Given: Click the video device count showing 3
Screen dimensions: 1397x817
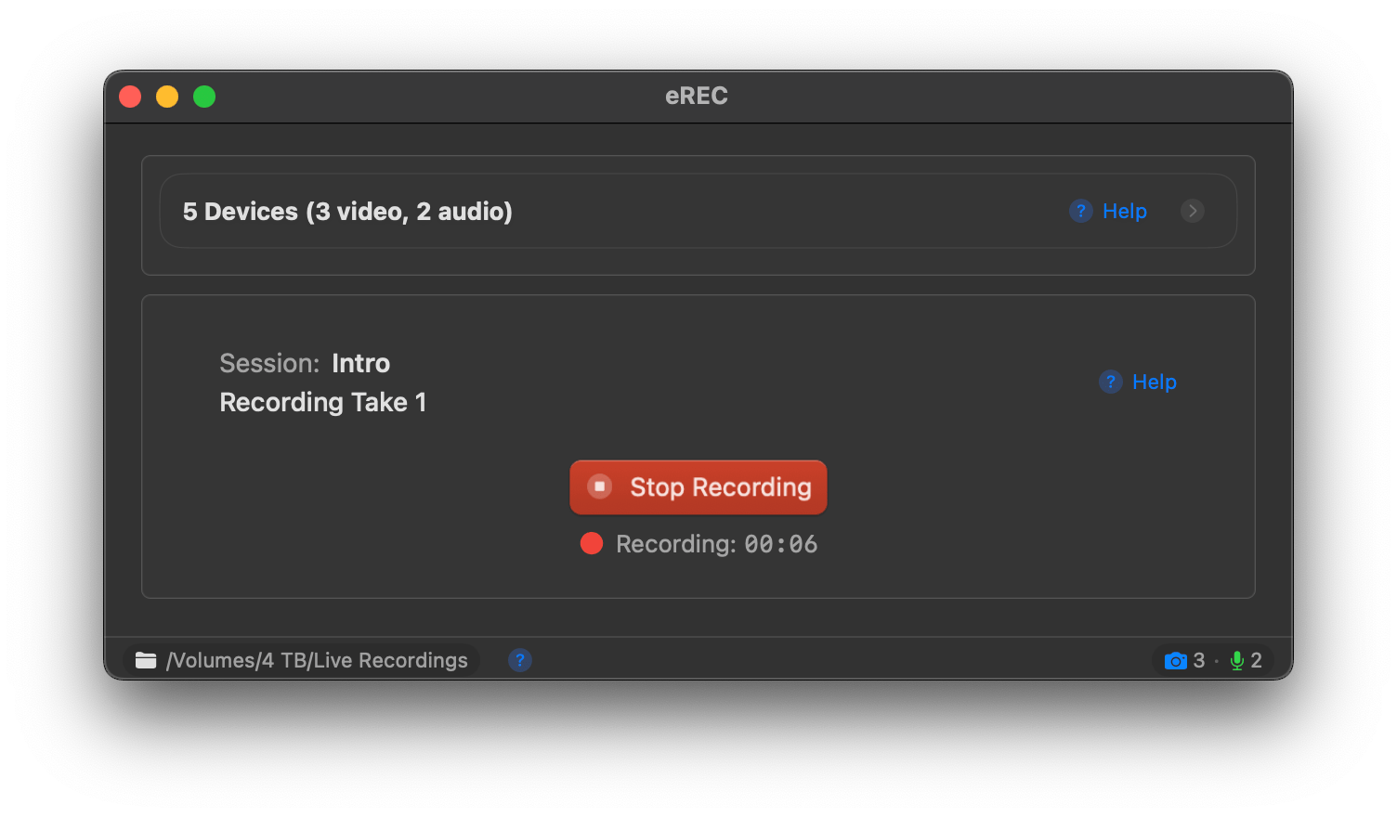Looking at the screenshot, I should click(x=1199, y=660).
